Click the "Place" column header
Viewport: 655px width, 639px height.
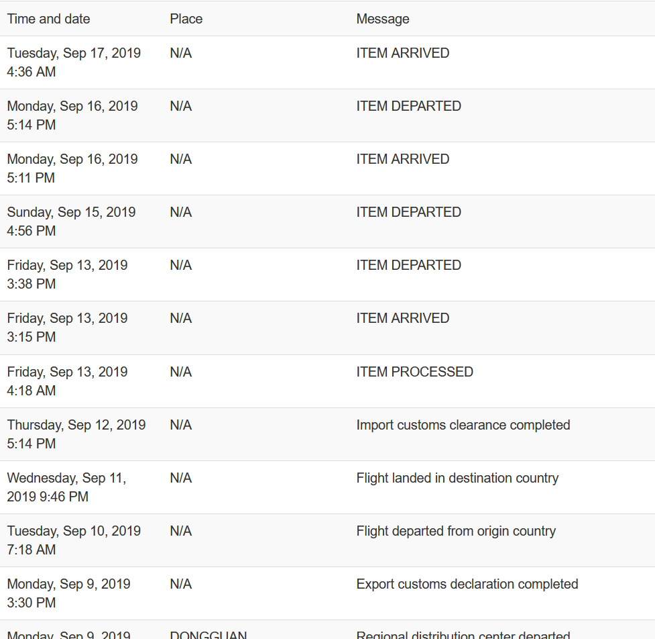[x=186, y=19]
